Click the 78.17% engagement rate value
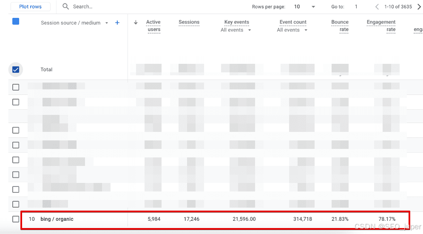 [387, 219]
